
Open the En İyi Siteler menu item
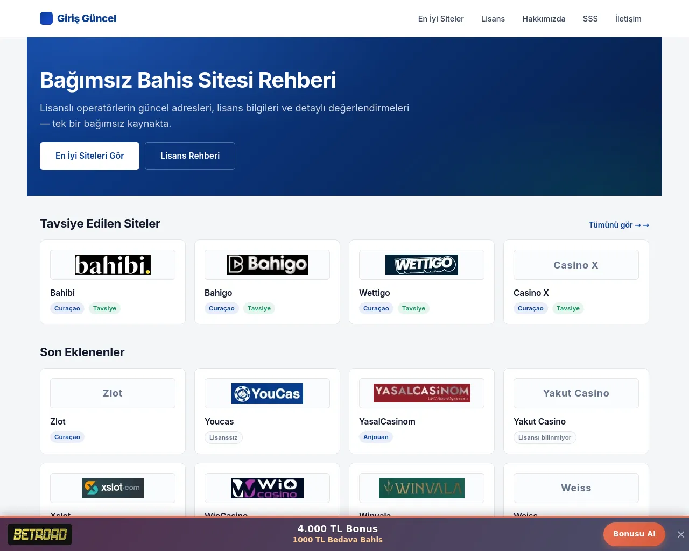point(441,19)
